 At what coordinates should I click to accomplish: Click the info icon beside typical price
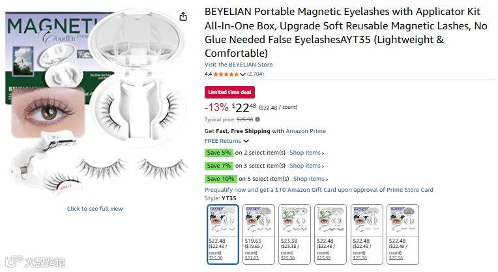[257, 119]
